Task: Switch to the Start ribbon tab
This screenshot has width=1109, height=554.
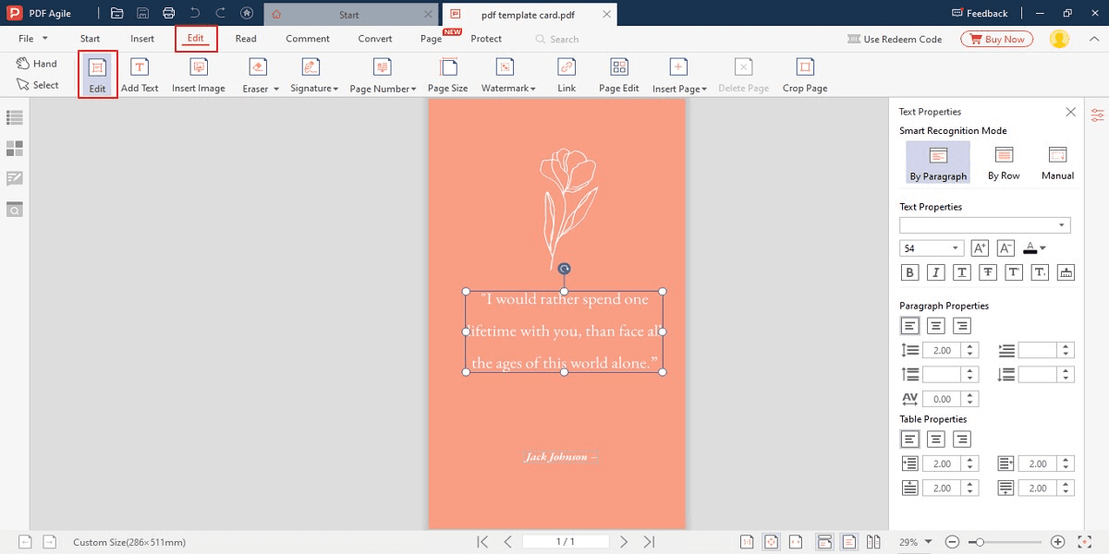Action: (90, 39)
